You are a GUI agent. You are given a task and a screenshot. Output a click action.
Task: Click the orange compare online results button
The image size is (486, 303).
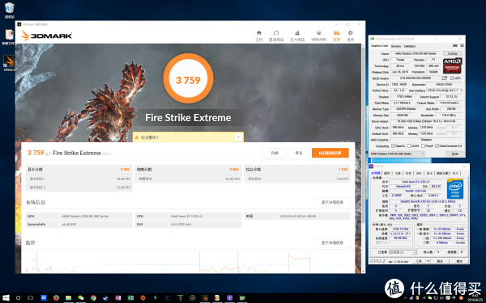pyautogui.click(x=330, y=153)
